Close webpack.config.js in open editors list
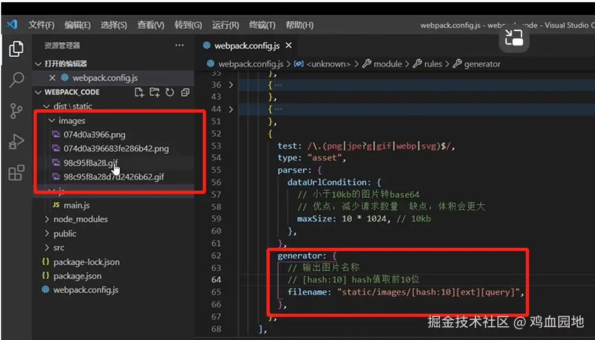Screen dimensions: 595x340 [x=52, y=78]
